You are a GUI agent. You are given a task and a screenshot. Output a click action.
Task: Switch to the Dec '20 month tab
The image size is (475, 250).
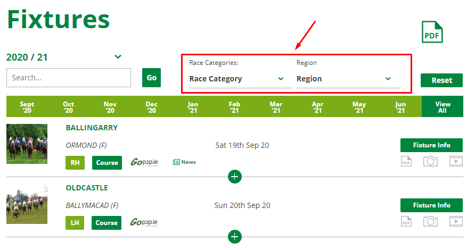click(151, 107)
